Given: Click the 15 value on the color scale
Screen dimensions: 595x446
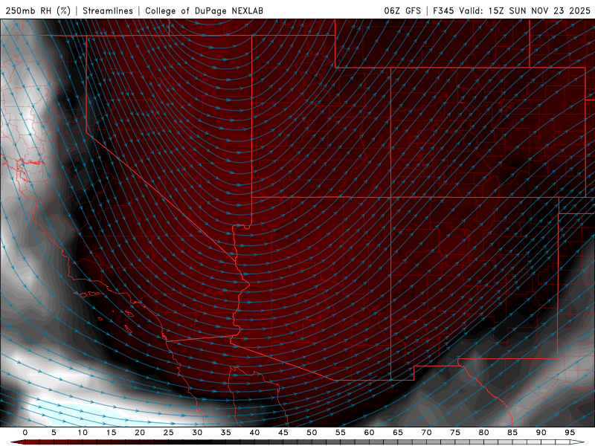Looking at the screenshot, I should coord(111,433).
